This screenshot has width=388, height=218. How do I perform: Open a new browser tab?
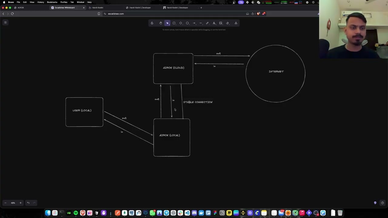tap(201, 8)
